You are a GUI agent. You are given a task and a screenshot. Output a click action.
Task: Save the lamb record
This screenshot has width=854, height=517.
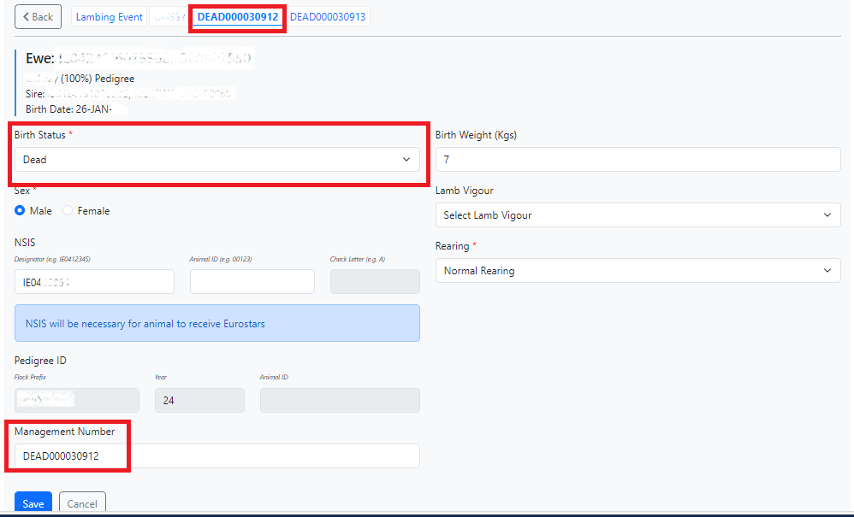(33, 503)
